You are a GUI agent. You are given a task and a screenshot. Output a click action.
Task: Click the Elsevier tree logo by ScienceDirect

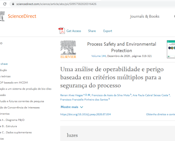tap(2, 16)
